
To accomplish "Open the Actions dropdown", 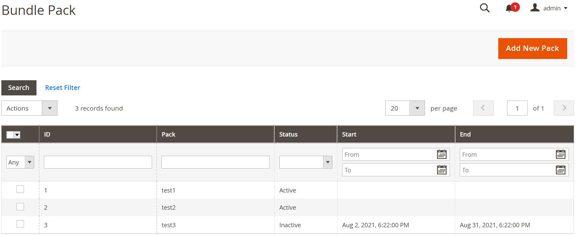I will 29,108.
